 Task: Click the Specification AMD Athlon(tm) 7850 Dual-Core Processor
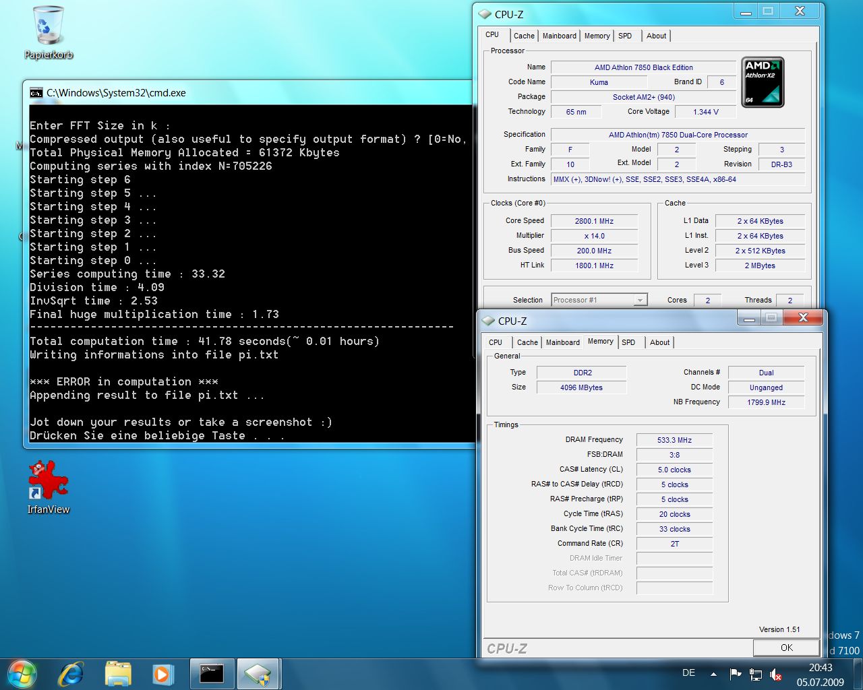coord(678,135)
